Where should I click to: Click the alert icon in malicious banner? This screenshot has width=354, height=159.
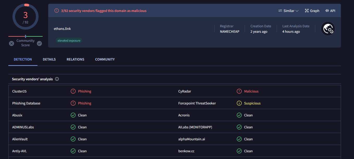[56, 11]
